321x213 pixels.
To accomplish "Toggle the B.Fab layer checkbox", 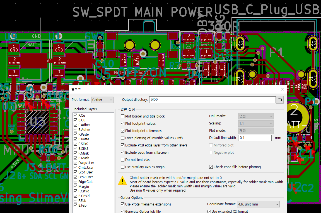I will click(75, 205).
